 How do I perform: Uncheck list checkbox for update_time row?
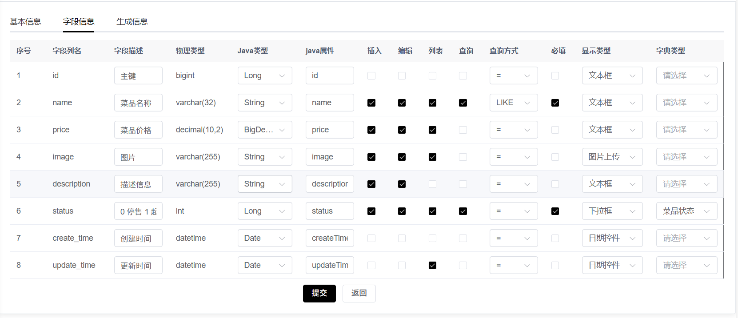[432, 266]
